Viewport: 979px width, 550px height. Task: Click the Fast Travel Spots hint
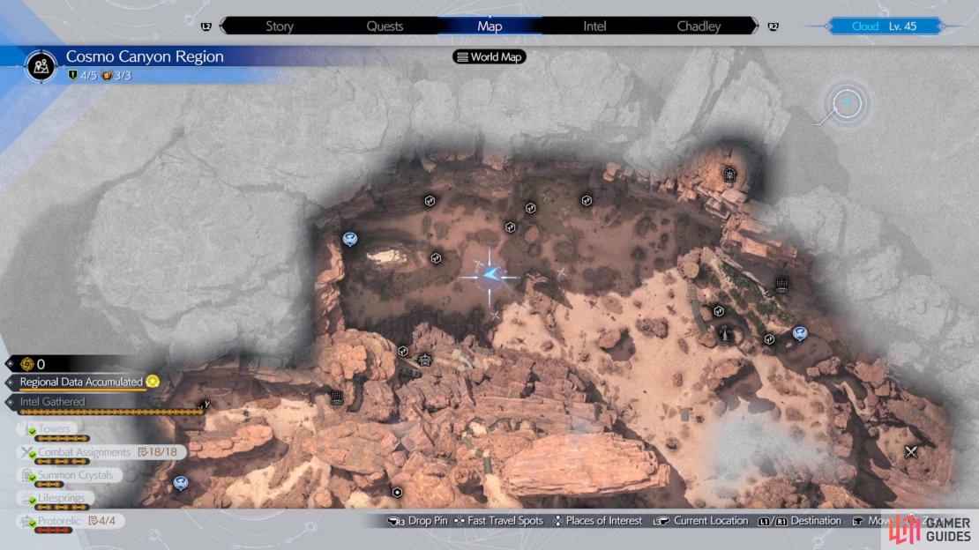coord(499,521)
